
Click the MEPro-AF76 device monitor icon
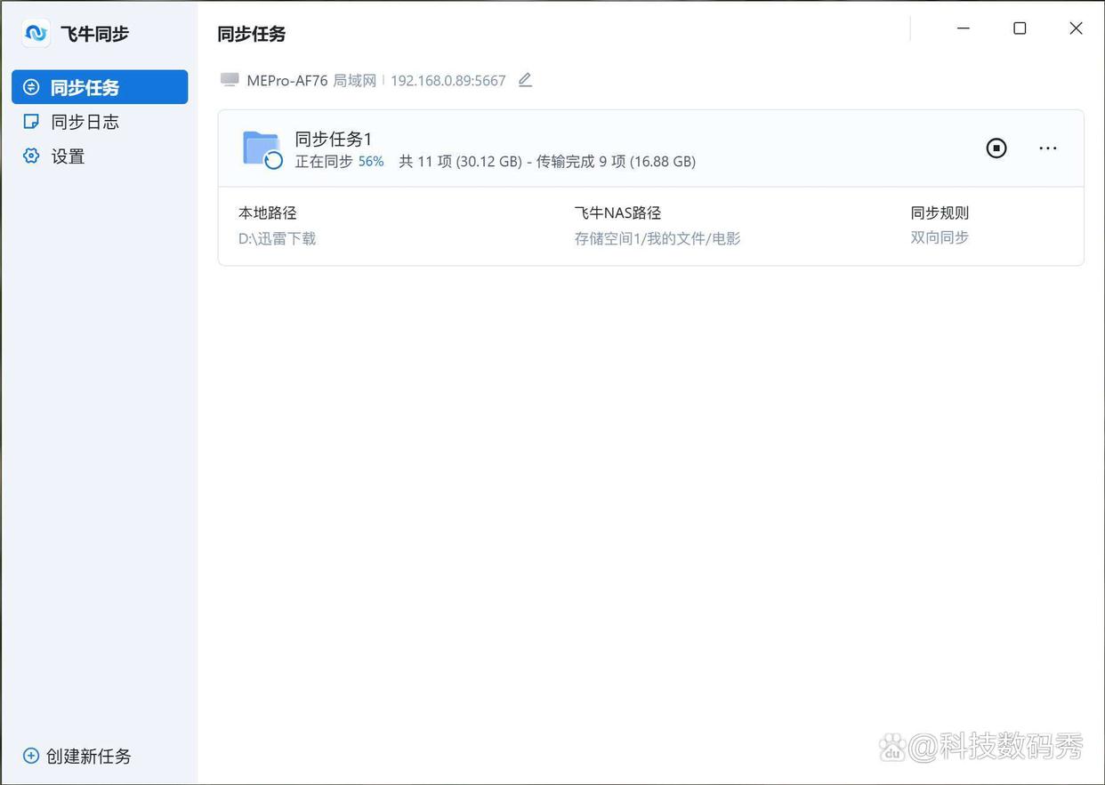coord(230,80)
